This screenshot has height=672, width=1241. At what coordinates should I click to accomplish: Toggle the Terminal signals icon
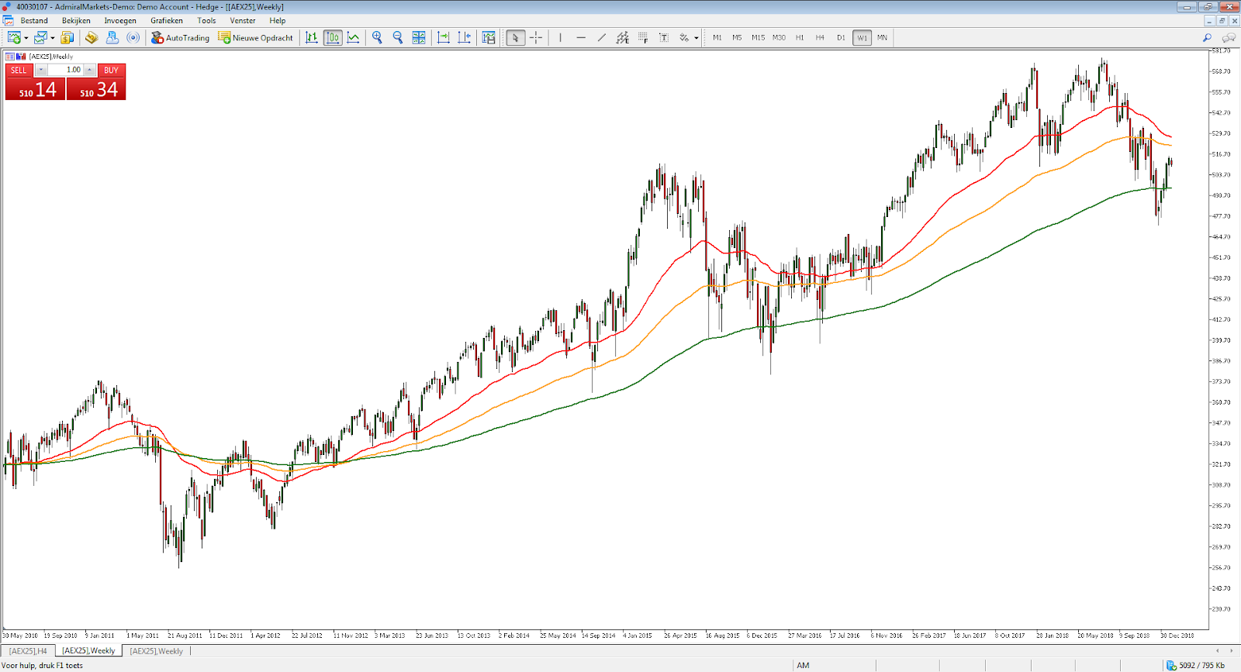tap(133, 37)
